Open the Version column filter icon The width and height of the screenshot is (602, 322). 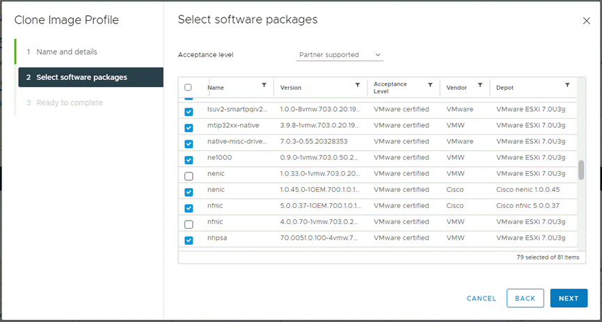tap(358, 86)
